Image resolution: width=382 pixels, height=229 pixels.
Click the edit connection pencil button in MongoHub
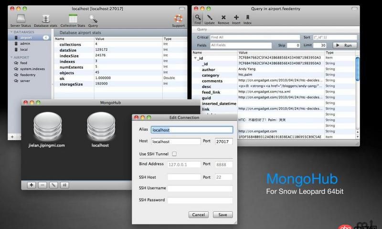[53, 185]
